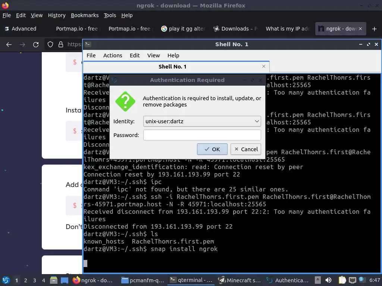Click the taskbar clock showing 6:47

pyautogui.click(x=375, y=280)
